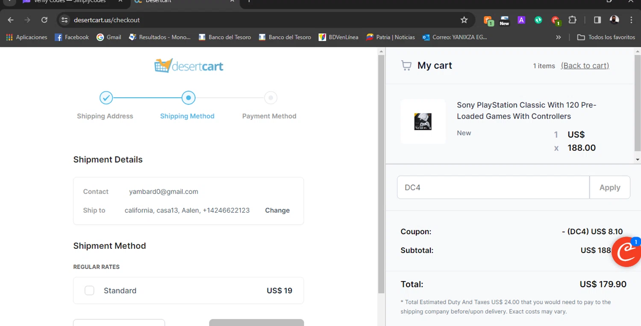Open the orange extension with badge 1
Viewport: 641px width, 326px height.
488,20
